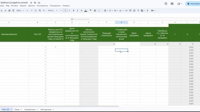
Task: Decrease the font size with minus
Action: point(61,11)
